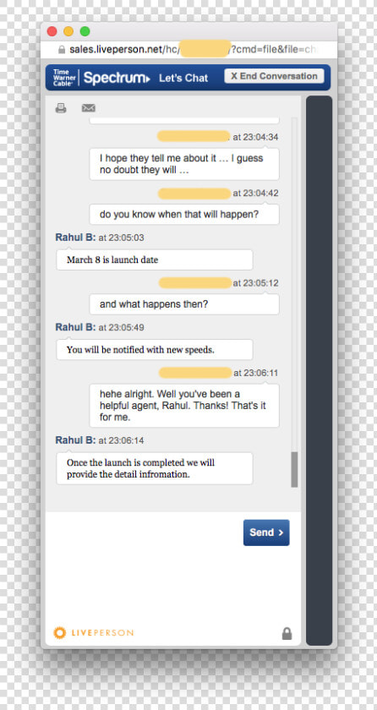
Task: Click the envelope icon to email the transcript
Action: 88,108
